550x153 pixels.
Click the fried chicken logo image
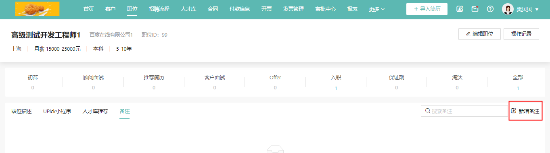click(x=37, y=9)
